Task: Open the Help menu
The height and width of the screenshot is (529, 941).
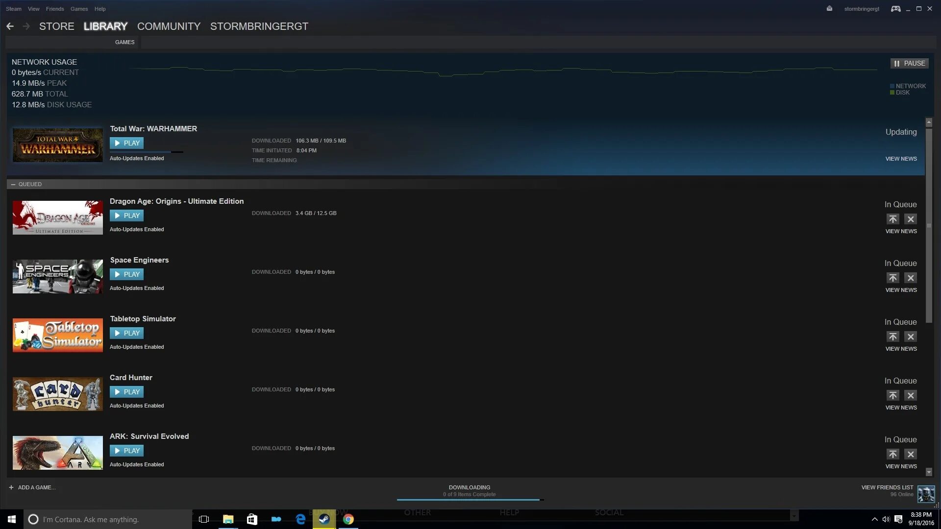Action: tap(100, 9)
